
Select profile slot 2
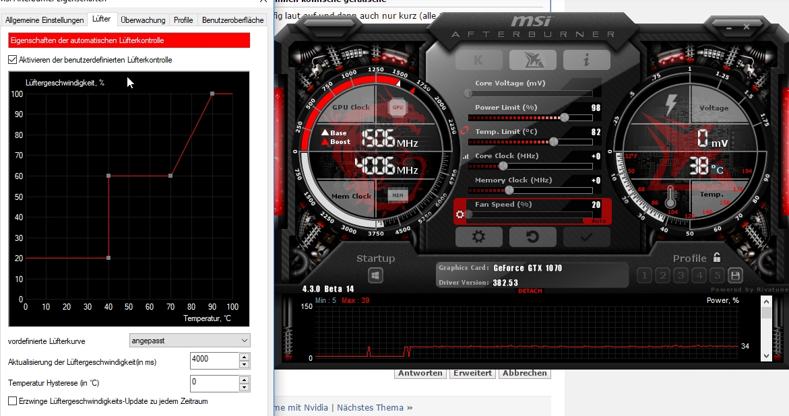(663, 275)
